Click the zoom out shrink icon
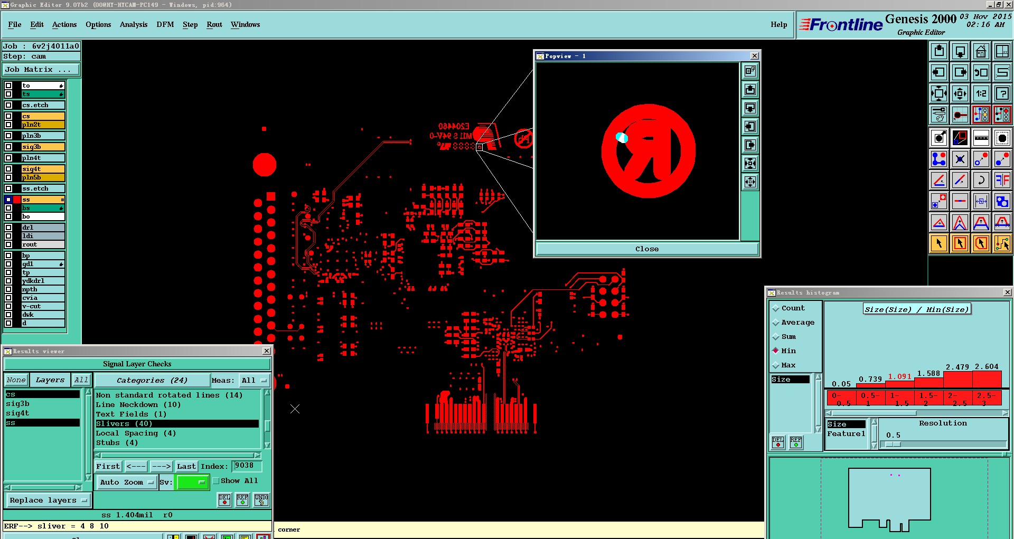Screen dimensions: 1014x539 coord(960,93)
